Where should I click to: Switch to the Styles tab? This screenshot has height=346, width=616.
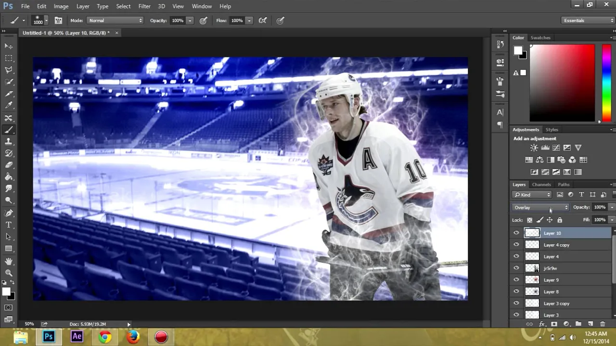tap(552, 130)
